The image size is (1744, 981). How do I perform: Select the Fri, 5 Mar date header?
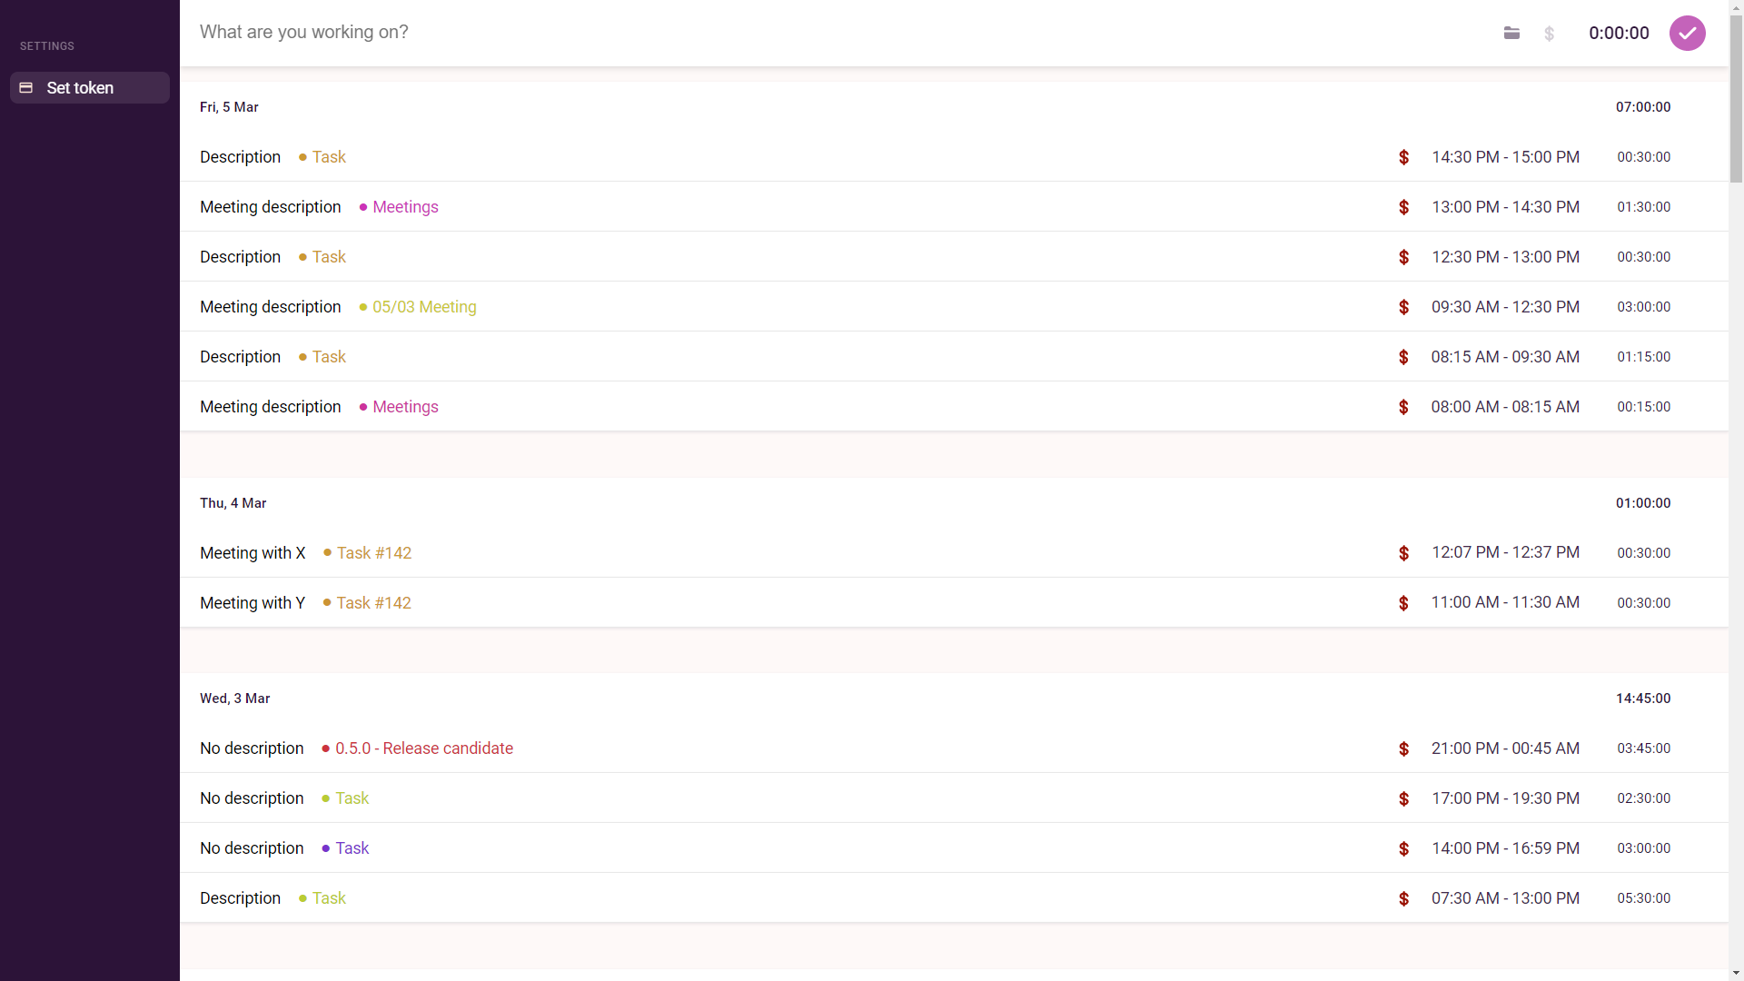(229, 106)
